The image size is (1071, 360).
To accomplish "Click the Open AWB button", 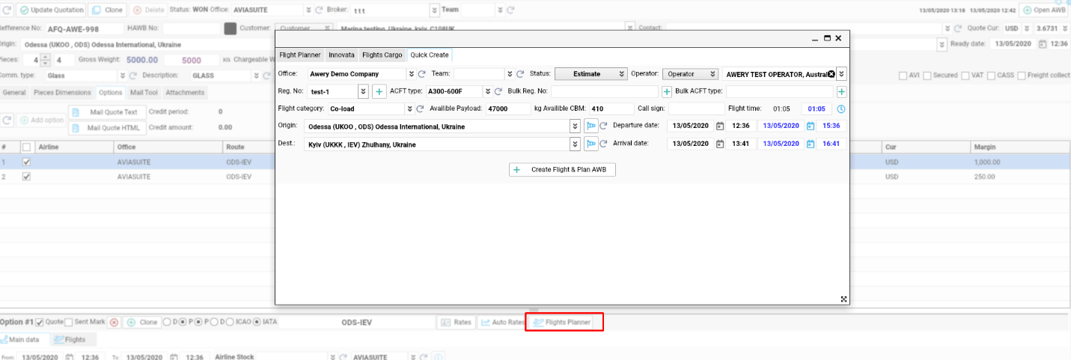I will point(1044,10).
